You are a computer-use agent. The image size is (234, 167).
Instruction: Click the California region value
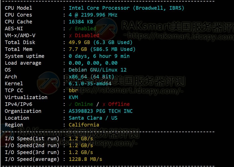(84, 125)
